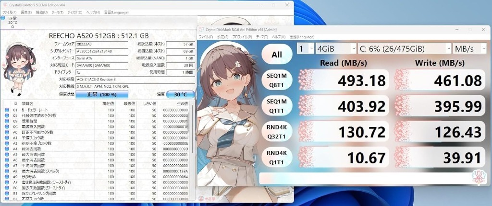The image size is (492, 206).
Task: Click the CrystalDiskMark title bar app icon
Action: (201, 29)
